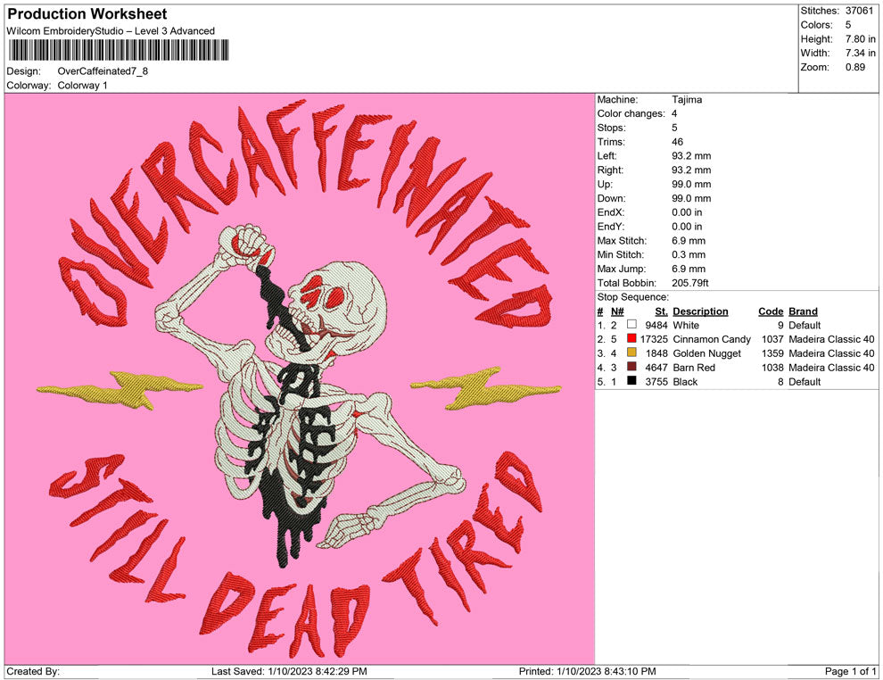The width and height of the screenshot is (883, 680).
Task: Click the St. column header
Action: coord(661,311)
